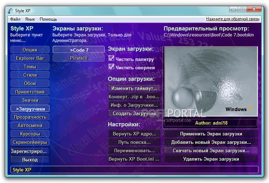The width and height of the screenshot is (269, 183).
Task: Click Путь поиска... button
Action: pos(134,142)
